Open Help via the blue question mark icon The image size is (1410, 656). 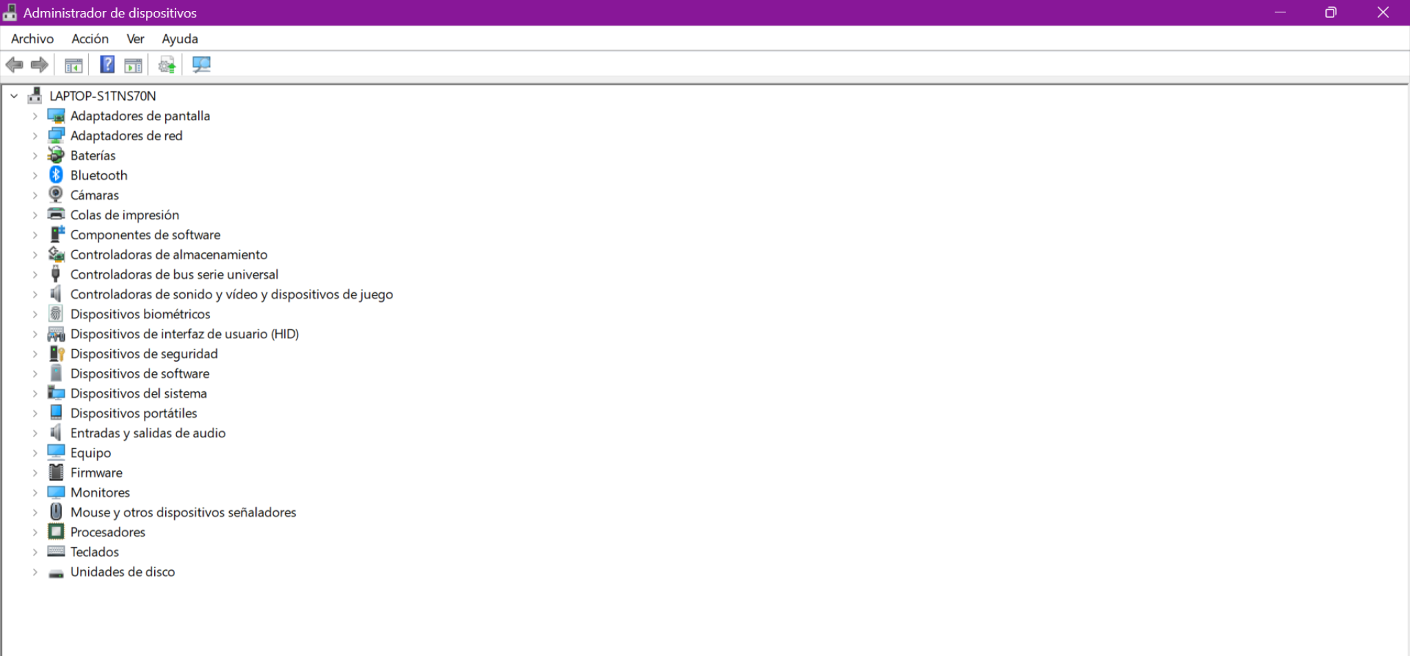tap(107, 65)
